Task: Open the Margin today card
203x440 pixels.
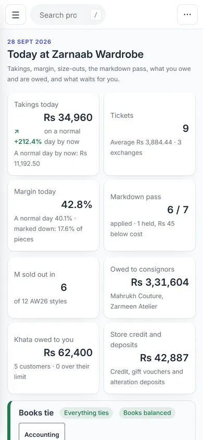Action: coord(53,215)
